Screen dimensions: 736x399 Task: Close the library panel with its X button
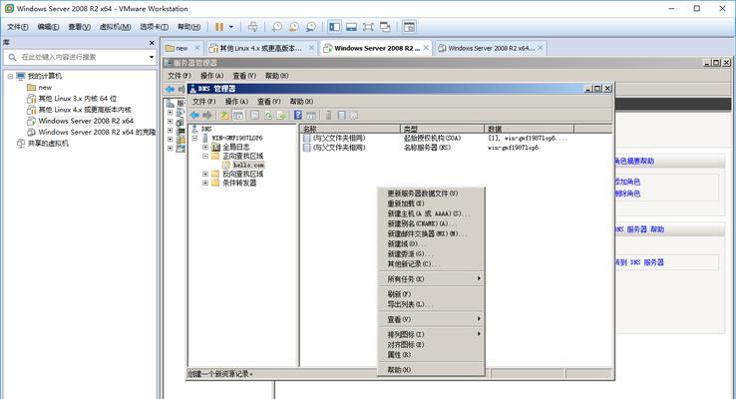click(152, 43)
